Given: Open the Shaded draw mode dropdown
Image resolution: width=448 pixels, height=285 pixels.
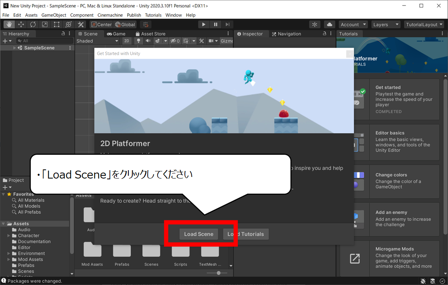Looking at the screenshot, I should [x=97, y=41].
